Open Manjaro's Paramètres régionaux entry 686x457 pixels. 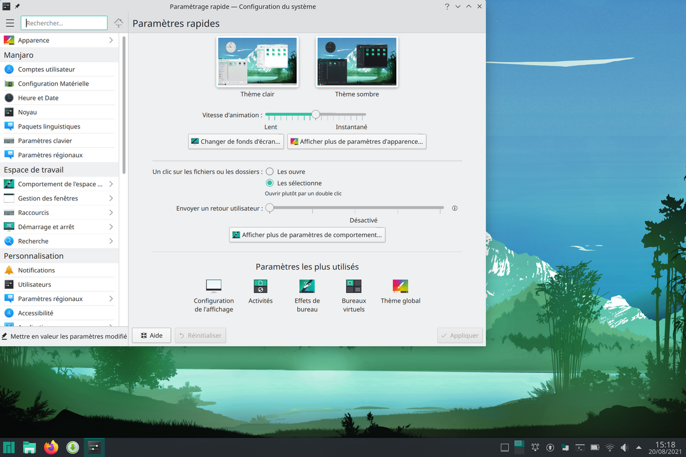point(59,155)
